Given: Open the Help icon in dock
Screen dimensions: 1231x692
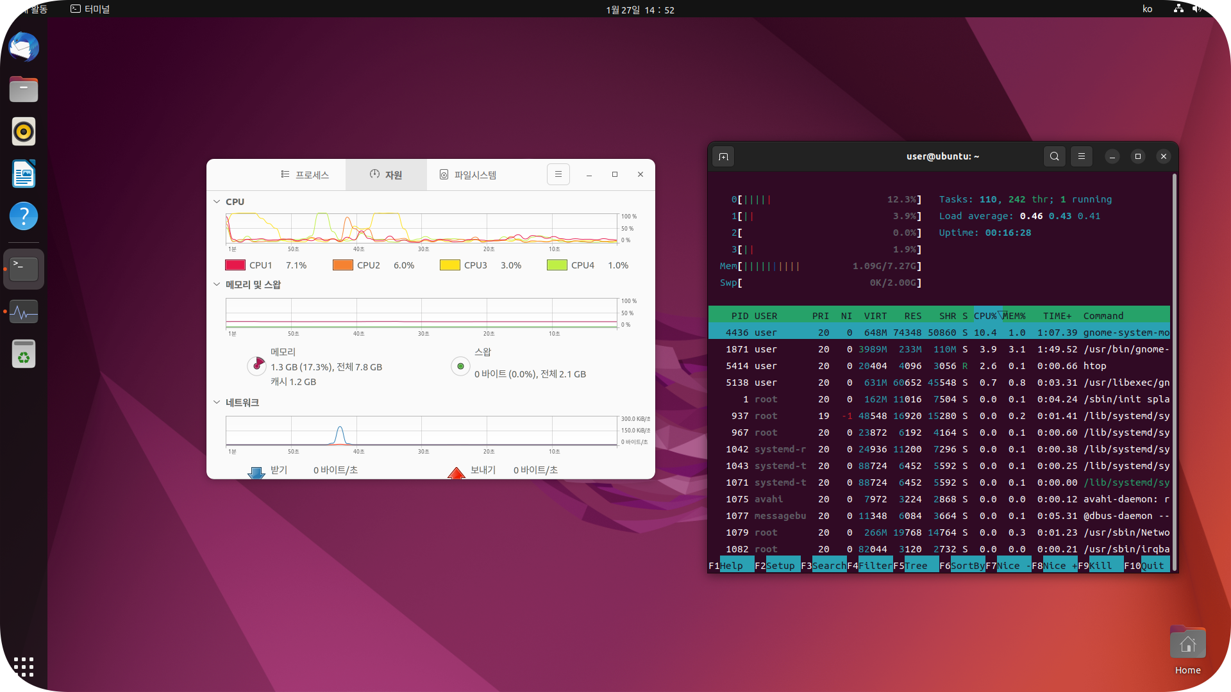Looking at the screenshot, I should (x=24, y=217).
